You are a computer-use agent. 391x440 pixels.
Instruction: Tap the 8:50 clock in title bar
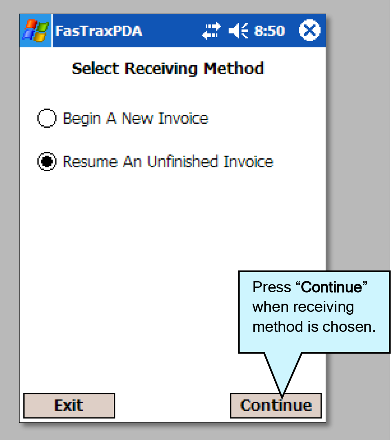(x=269, y=31)
